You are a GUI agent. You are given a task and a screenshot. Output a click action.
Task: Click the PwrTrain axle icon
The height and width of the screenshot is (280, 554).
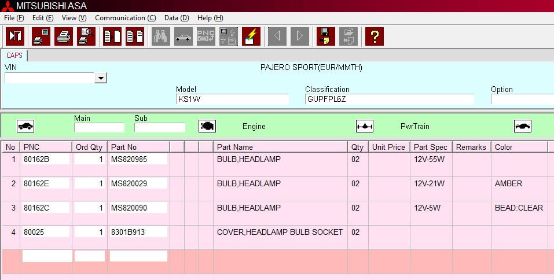(x=365, y=126)
